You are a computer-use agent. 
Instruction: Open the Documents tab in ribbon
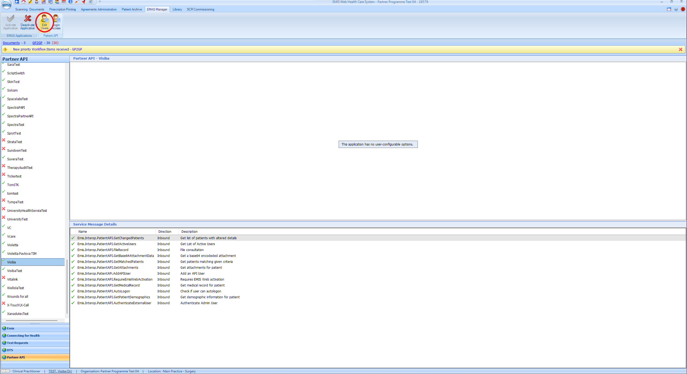37,9
